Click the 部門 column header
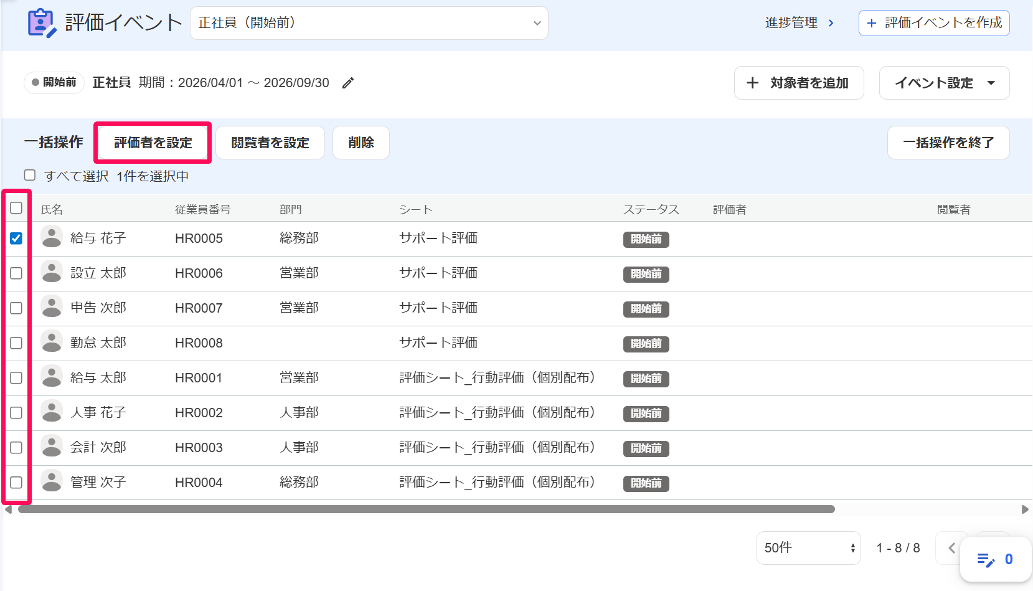 coord(290,210)
